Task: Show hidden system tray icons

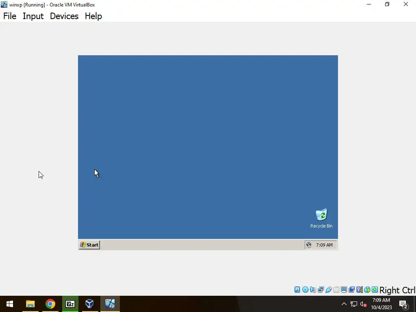Action: tap(344, 304)
